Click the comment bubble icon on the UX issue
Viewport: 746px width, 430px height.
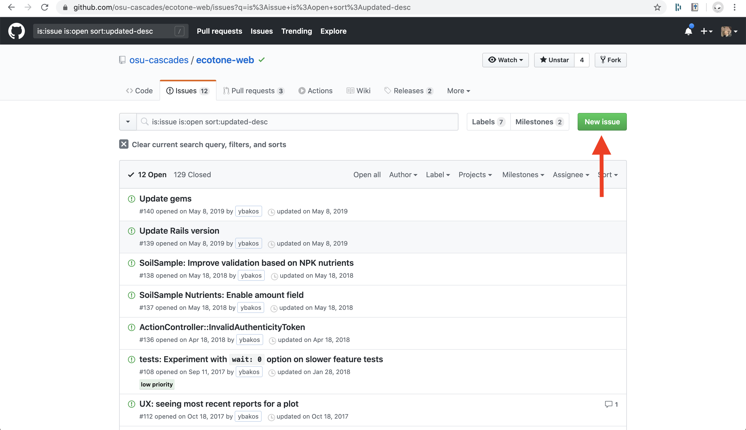point(608,404)
